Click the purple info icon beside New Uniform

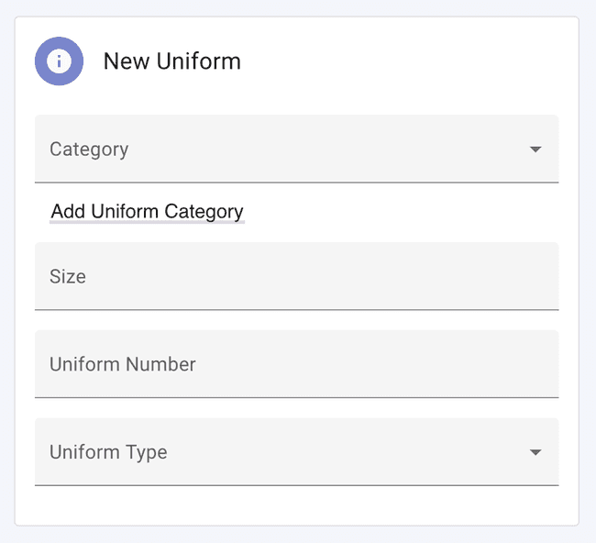tap(59, 61)
